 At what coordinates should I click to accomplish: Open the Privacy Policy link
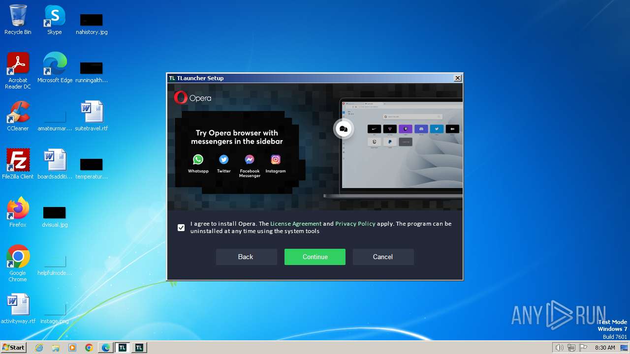click(355, 224)
